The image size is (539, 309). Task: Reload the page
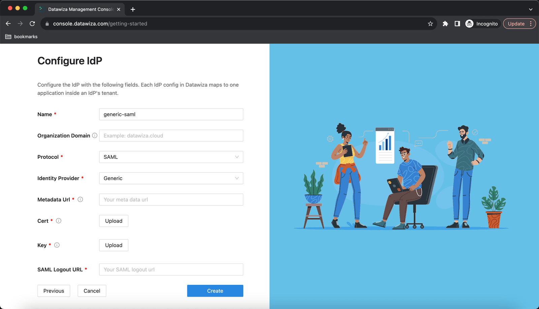tap(32, 24)
